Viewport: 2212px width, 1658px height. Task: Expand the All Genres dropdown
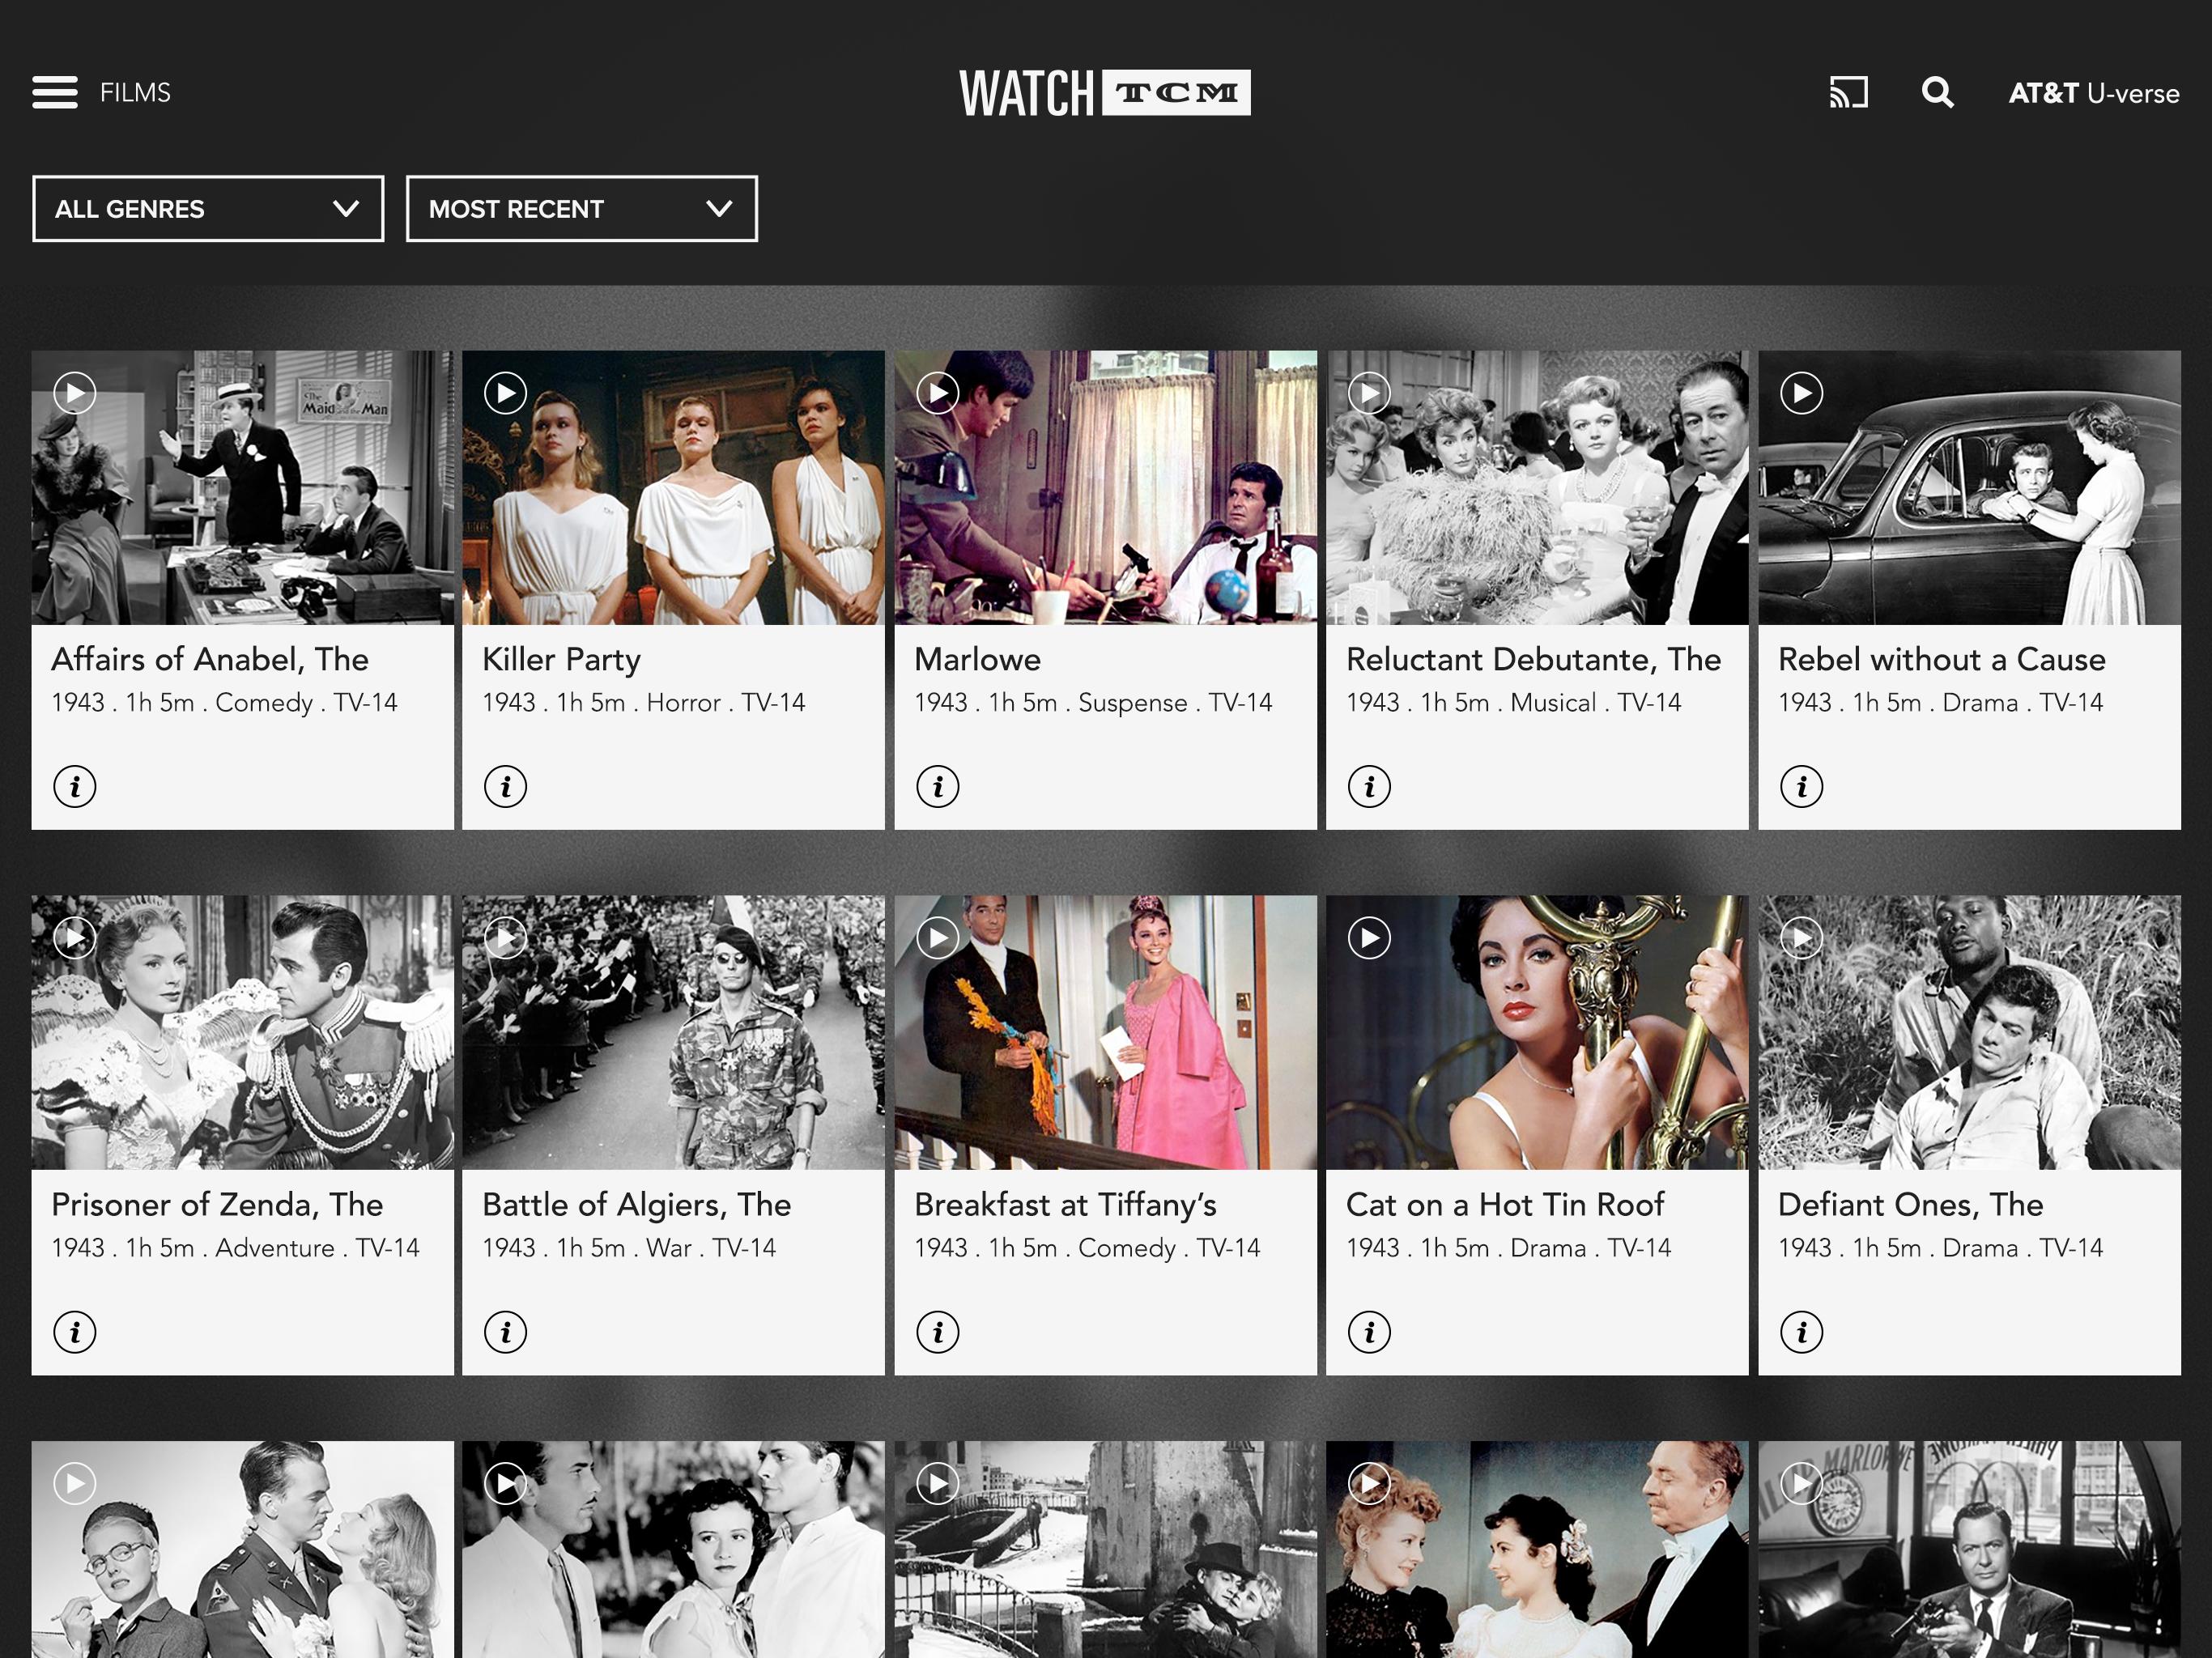click(x=208, y=209)
